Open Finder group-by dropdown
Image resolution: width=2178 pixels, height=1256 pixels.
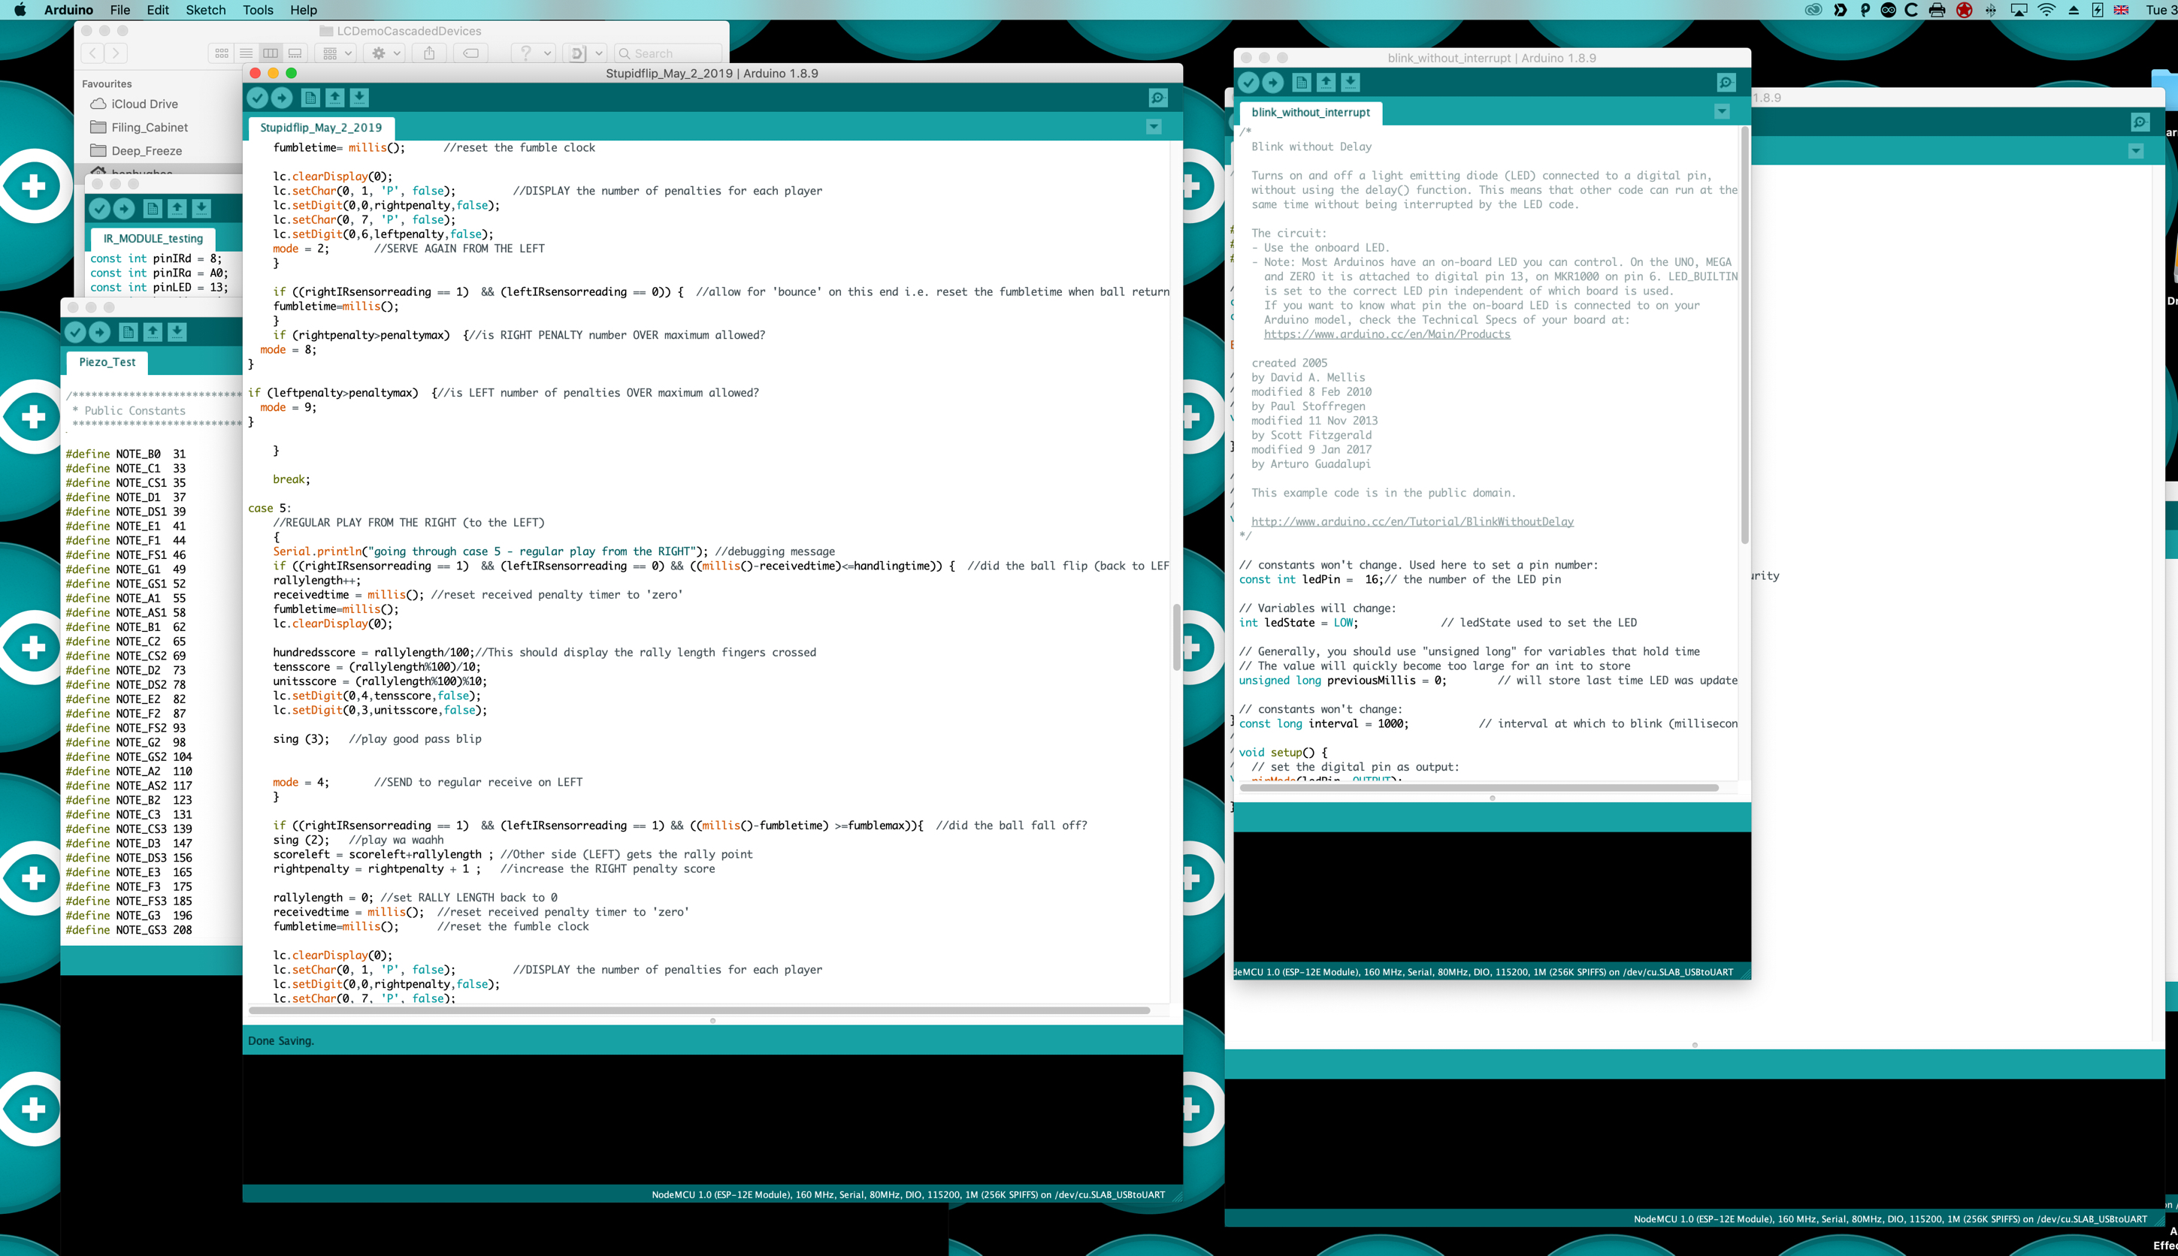coord(337,53)
